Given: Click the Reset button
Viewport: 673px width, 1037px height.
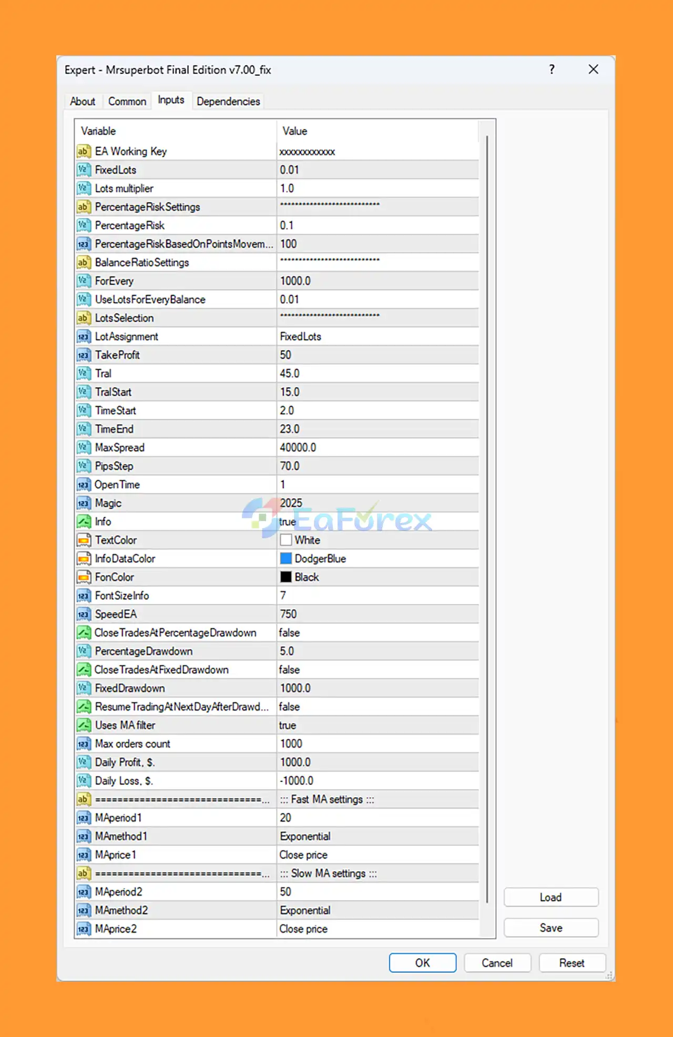Looking at the screenshot, I should pos(572,963).
